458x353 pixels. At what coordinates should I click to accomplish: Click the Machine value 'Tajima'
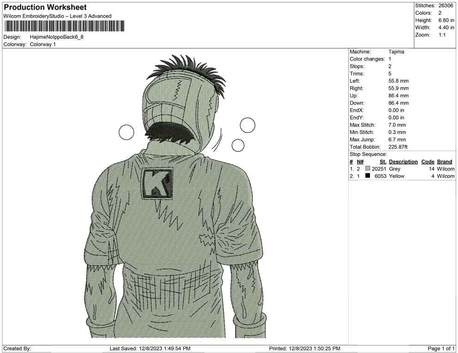pyautogui.click(x=396, y=52)
